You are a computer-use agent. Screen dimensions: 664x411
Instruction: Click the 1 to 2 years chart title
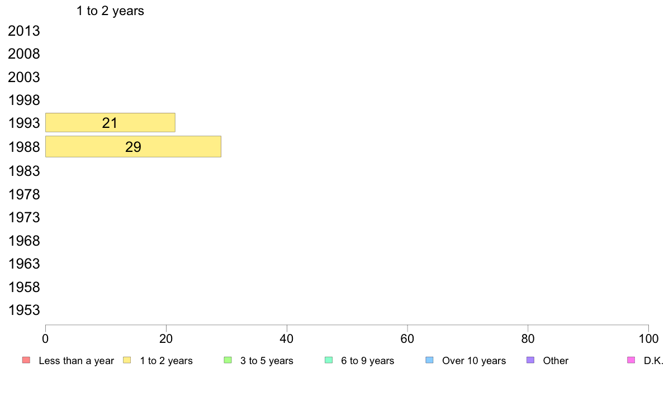[110, 11]
